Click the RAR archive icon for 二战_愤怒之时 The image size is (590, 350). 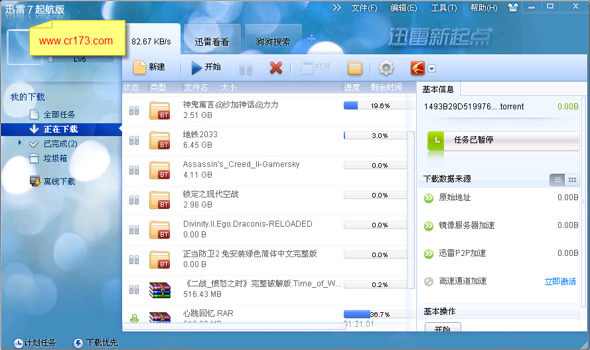[x=159, y=290]
